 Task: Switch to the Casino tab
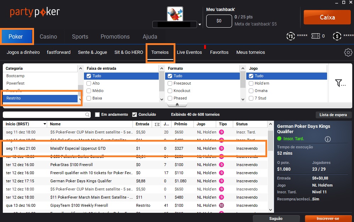[x=48, y=36]
